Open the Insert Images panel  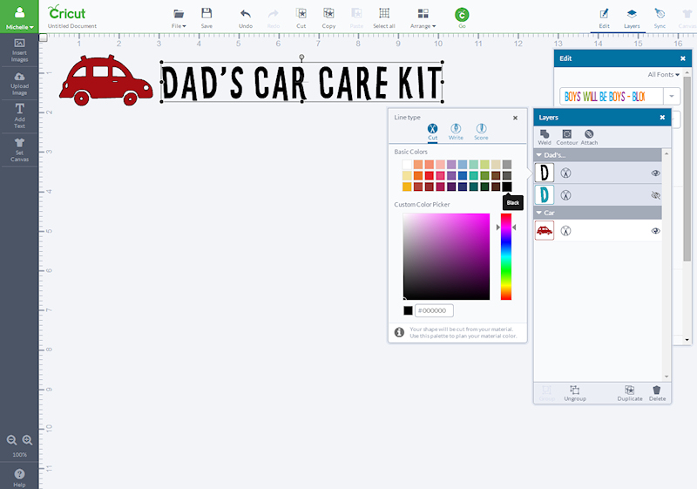click(19, 51)
